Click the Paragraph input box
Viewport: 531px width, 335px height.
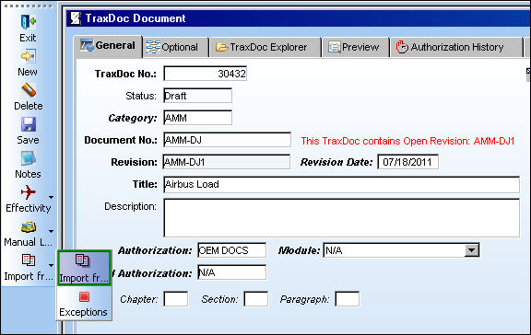pyautogui.click(x=348, y=299)
